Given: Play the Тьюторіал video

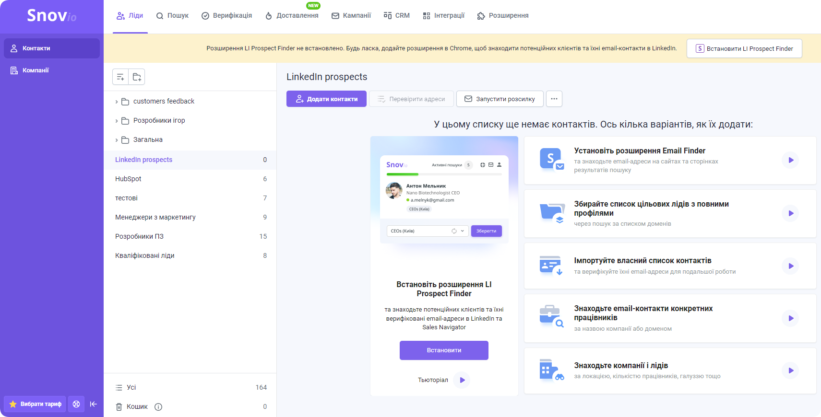Looking at the screenshot, I should pyautogui.click(x=462, y=380).
